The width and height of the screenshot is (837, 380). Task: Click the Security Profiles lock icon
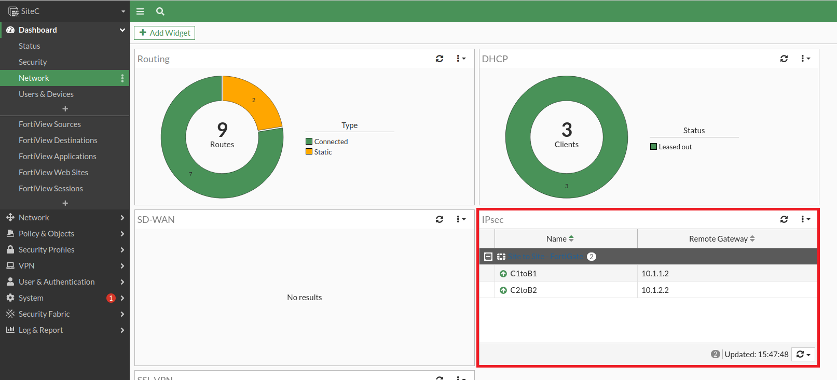click(10, 250)
